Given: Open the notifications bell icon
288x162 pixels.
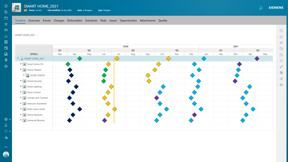Looking at the screenshot, I should point(6,125).
